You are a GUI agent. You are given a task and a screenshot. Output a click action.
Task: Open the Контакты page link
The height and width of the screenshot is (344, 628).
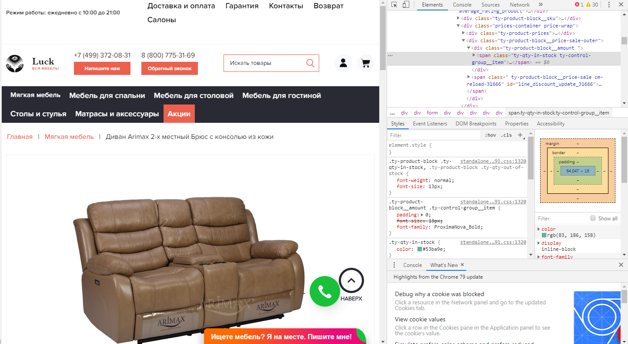[x=286, y=6]
